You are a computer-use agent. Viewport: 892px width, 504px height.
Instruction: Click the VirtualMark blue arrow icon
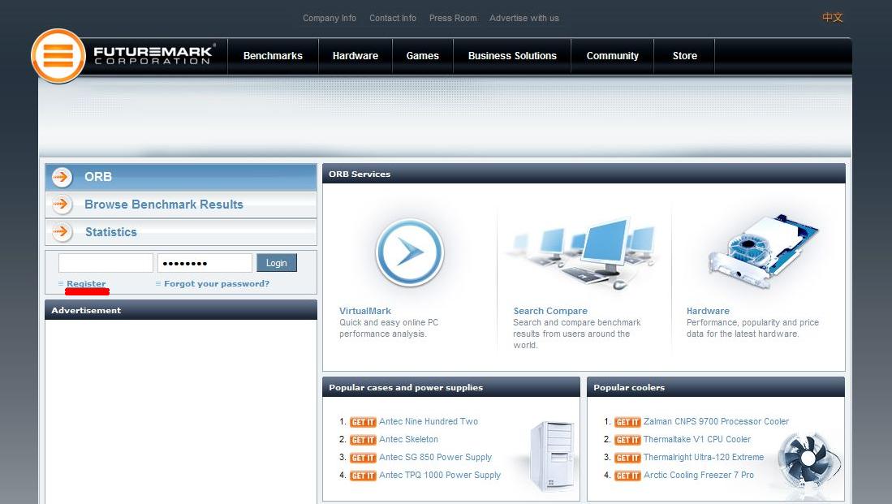pos(410,252)
